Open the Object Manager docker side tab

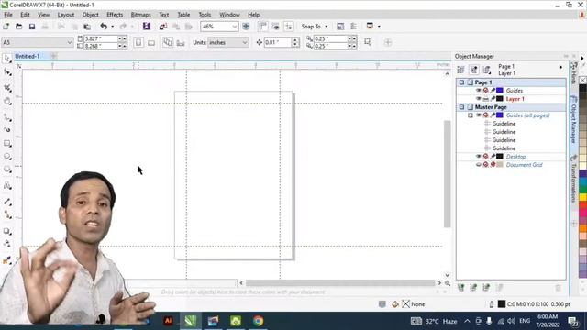click(x=573, y=120)
